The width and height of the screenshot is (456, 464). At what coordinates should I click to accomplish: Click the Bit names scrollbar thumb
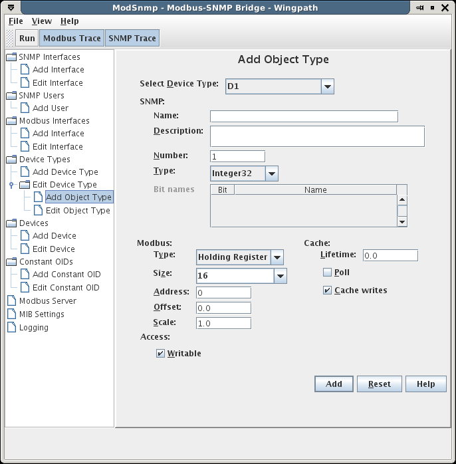[402, 211]
